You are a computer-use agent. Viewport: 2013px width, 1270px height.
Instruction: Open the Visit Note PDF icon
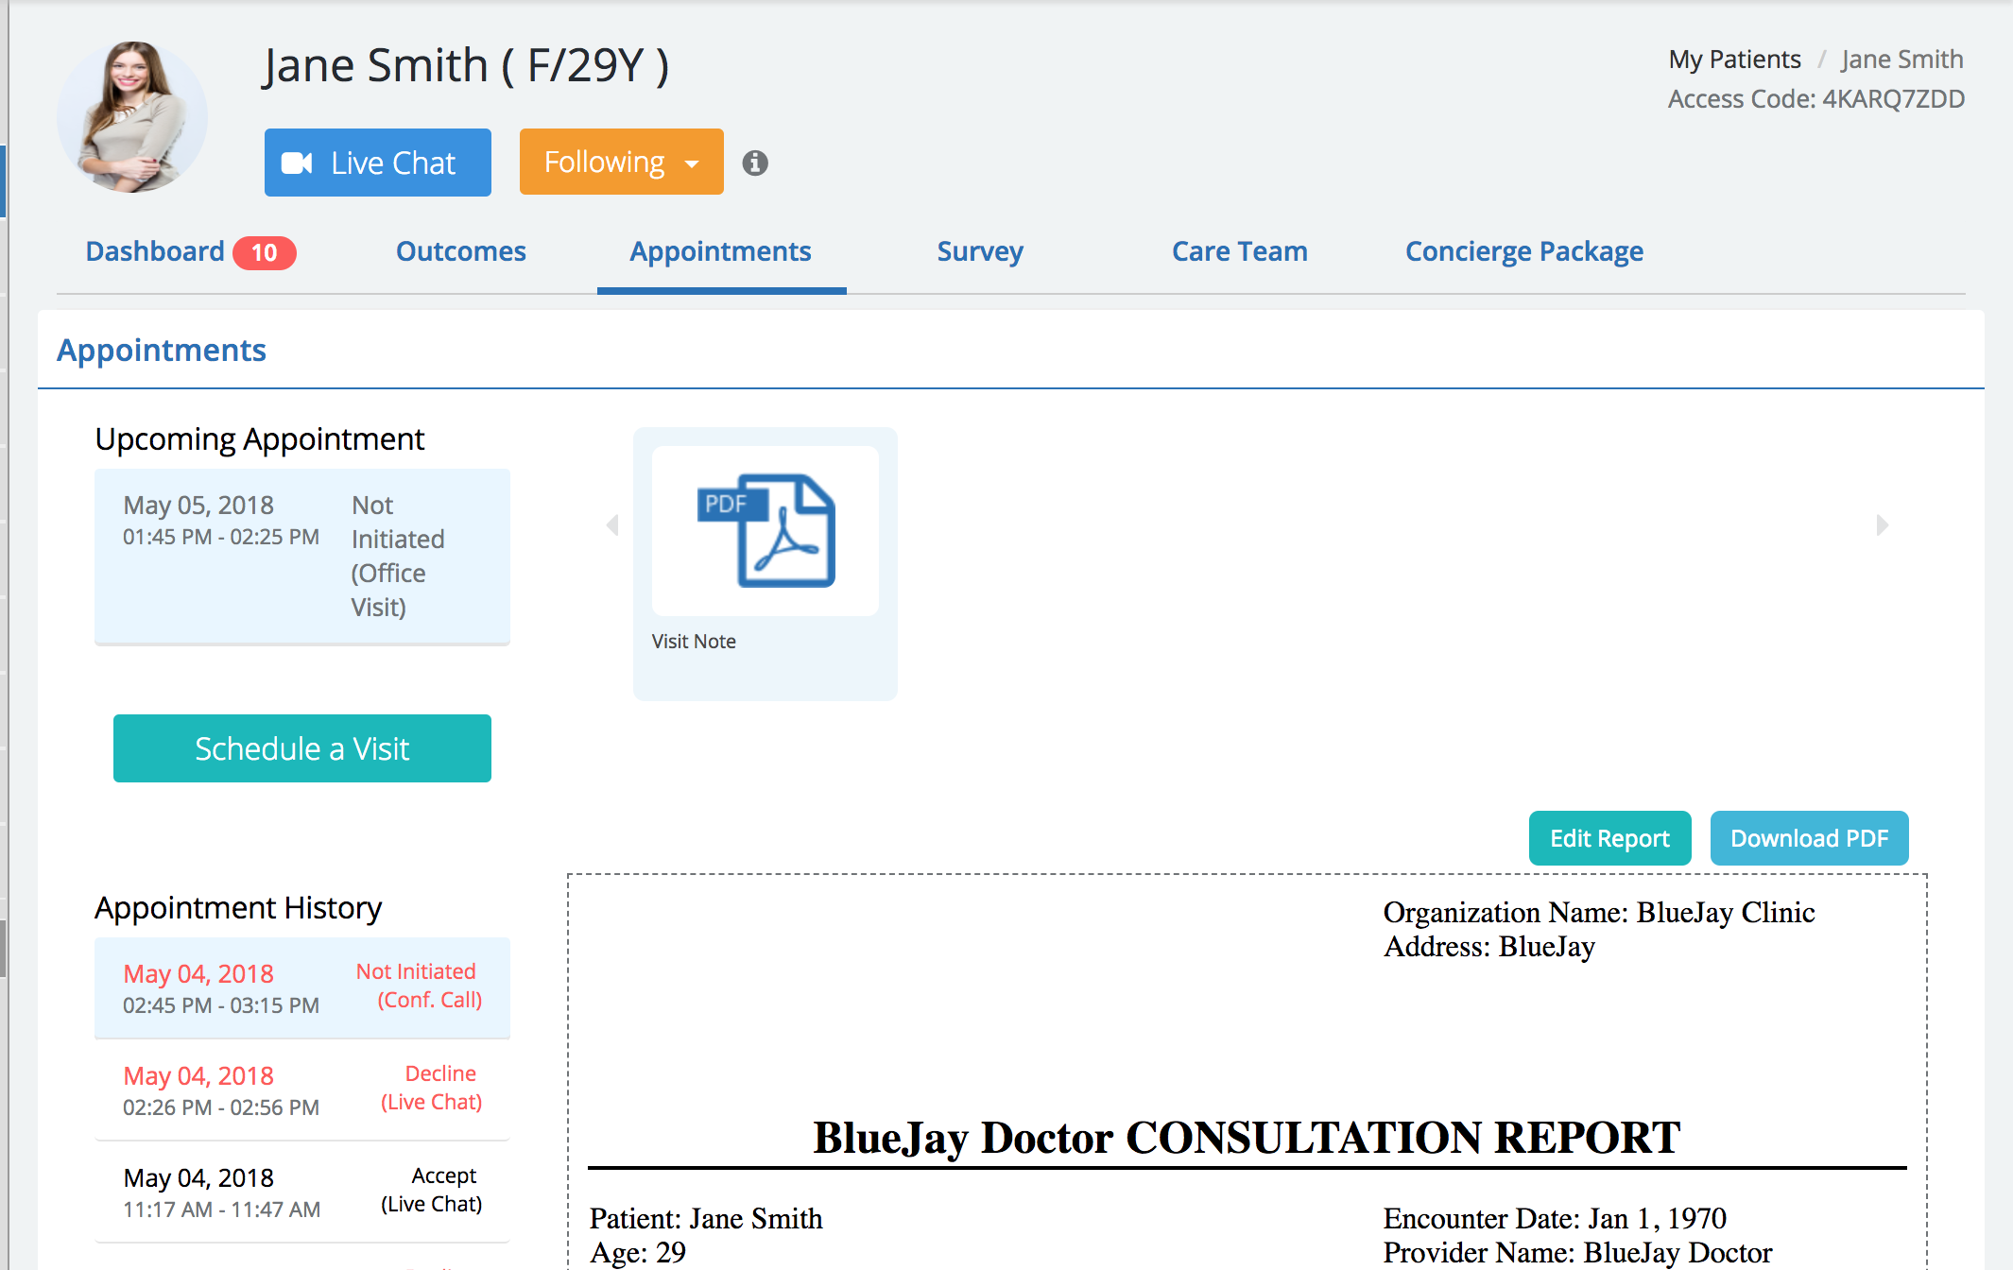tap(766, 531)
